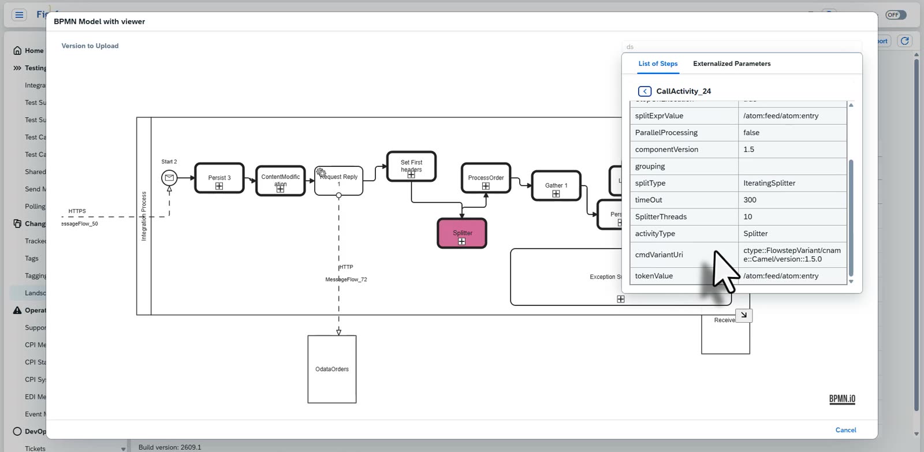Open the hamburger navigation menu
Viewport: 924px width, 452px height.
tap(19, 15)
